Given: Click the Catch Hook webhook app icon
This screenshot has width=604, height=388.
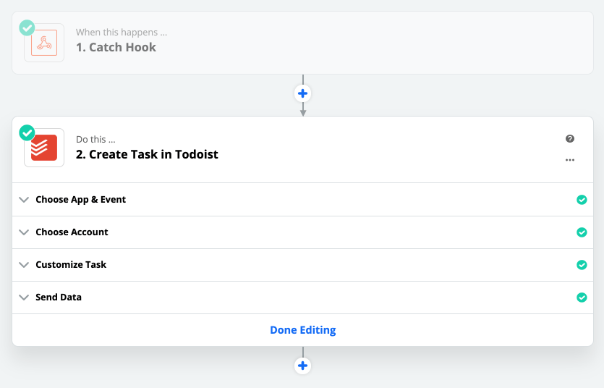Looking at the screenshot, I should point(44,43).
